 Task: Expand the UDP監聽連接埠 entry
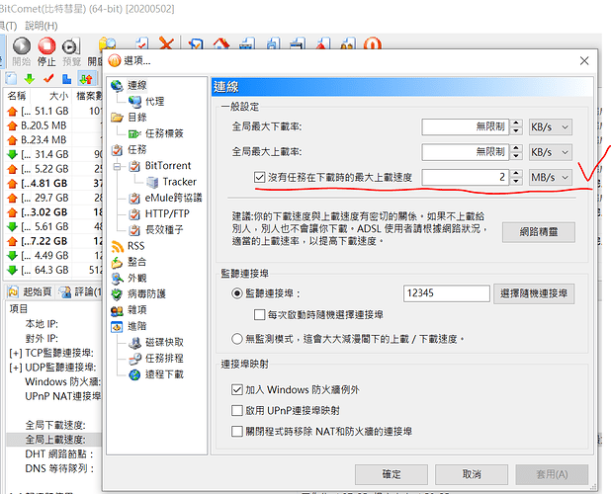click(16, 368)
